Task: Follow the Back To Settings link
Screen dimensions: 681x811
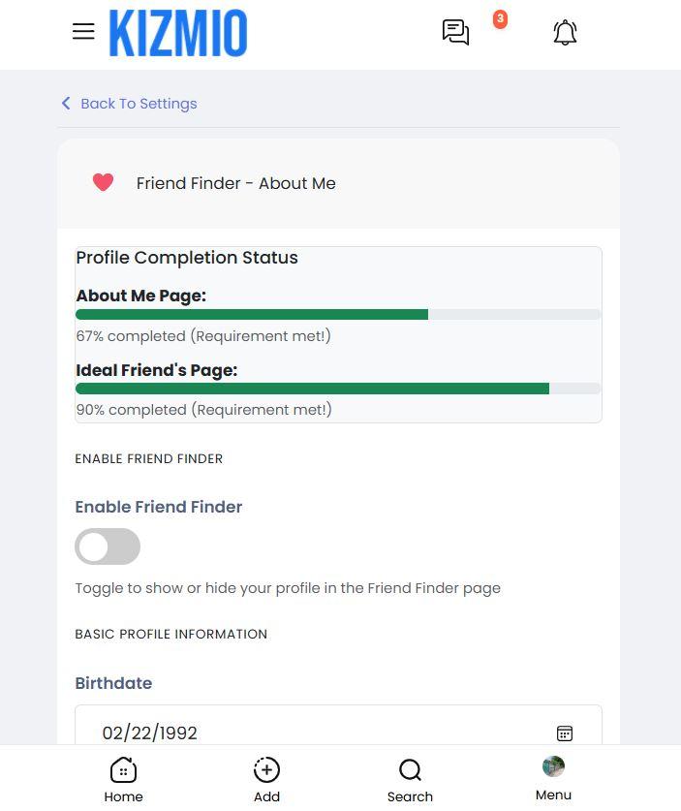Action: [139, 104]
